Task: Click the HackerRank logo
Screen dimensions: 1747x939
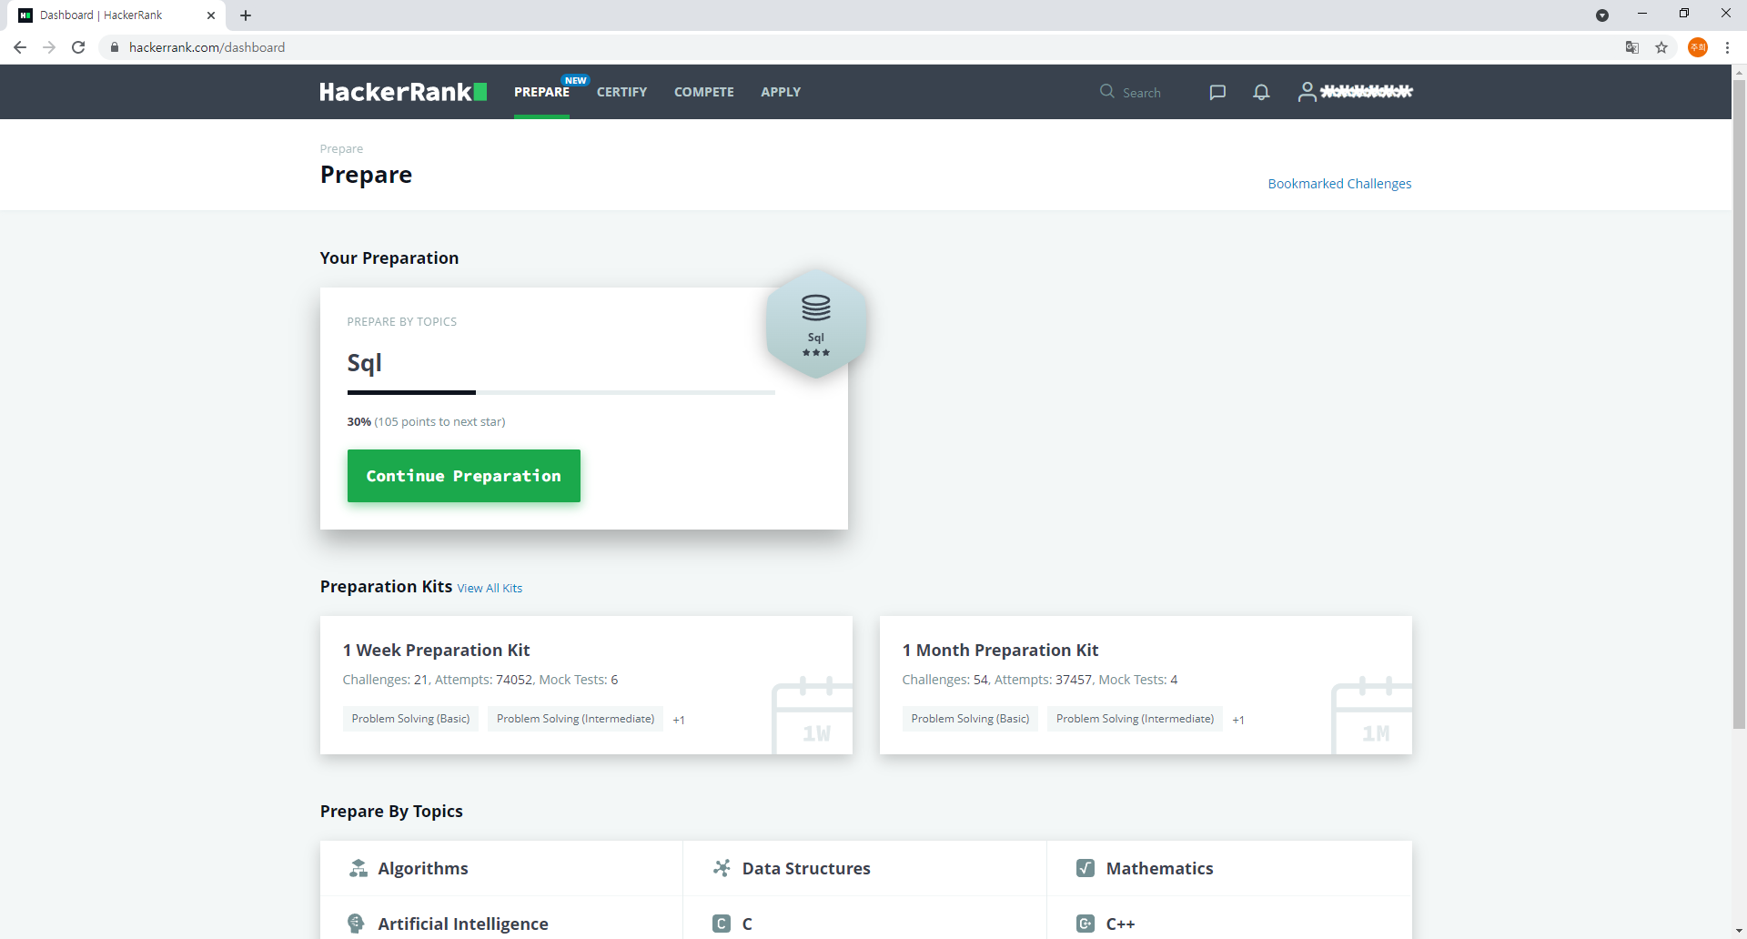Action: (403, 92)
